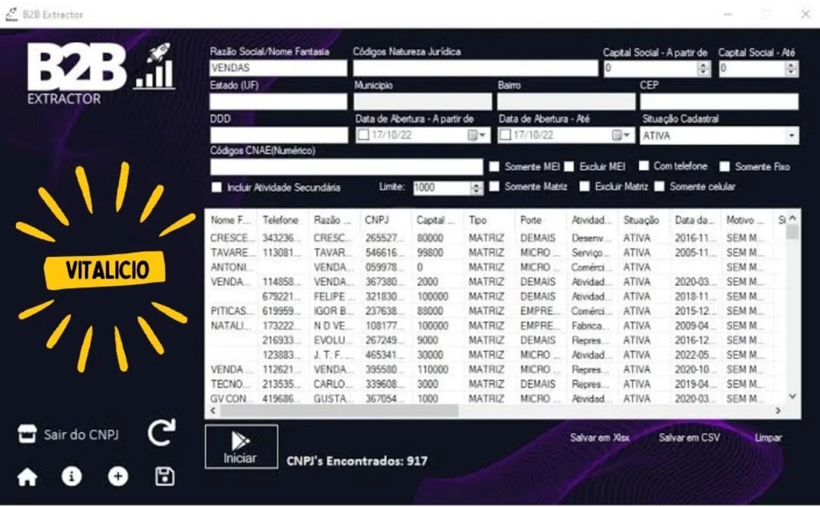Decrease Capital Social - Até value
The image size is (820, 507).
point(792,72)
